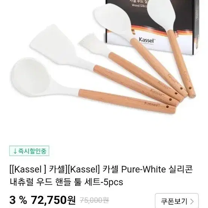Click the 내츄럴 우드 핸들 툴 세트-5pcs text line

tap(66, 182)
